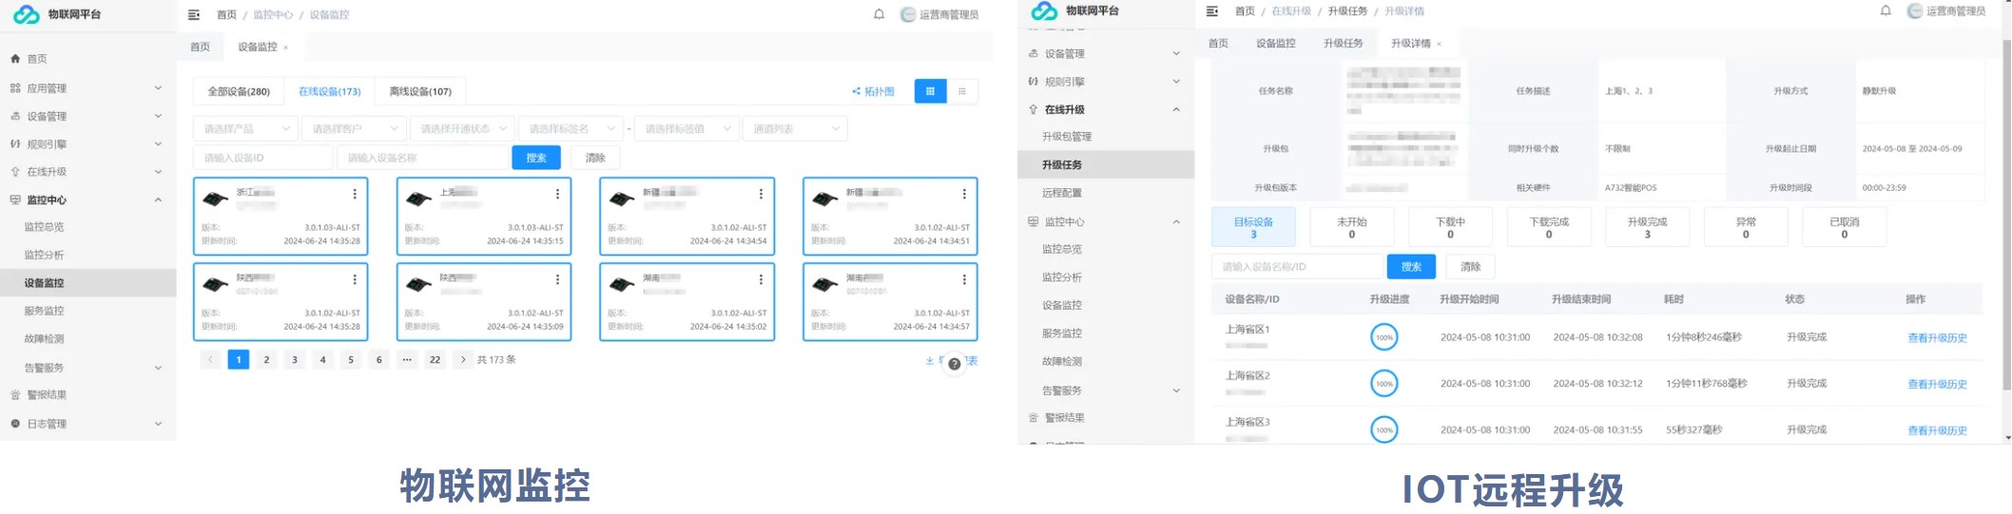The width and height of the screenshot is (2012, 514).
Task: Switch to list view icon
Action: coord(962,91)
